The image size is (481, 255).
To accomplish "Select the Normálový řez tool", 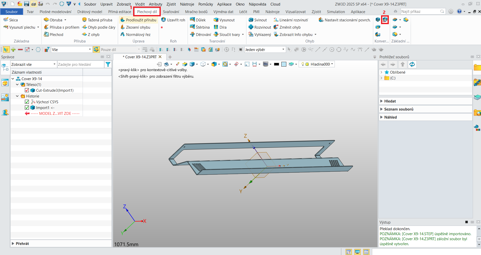I will pos(135,34).
